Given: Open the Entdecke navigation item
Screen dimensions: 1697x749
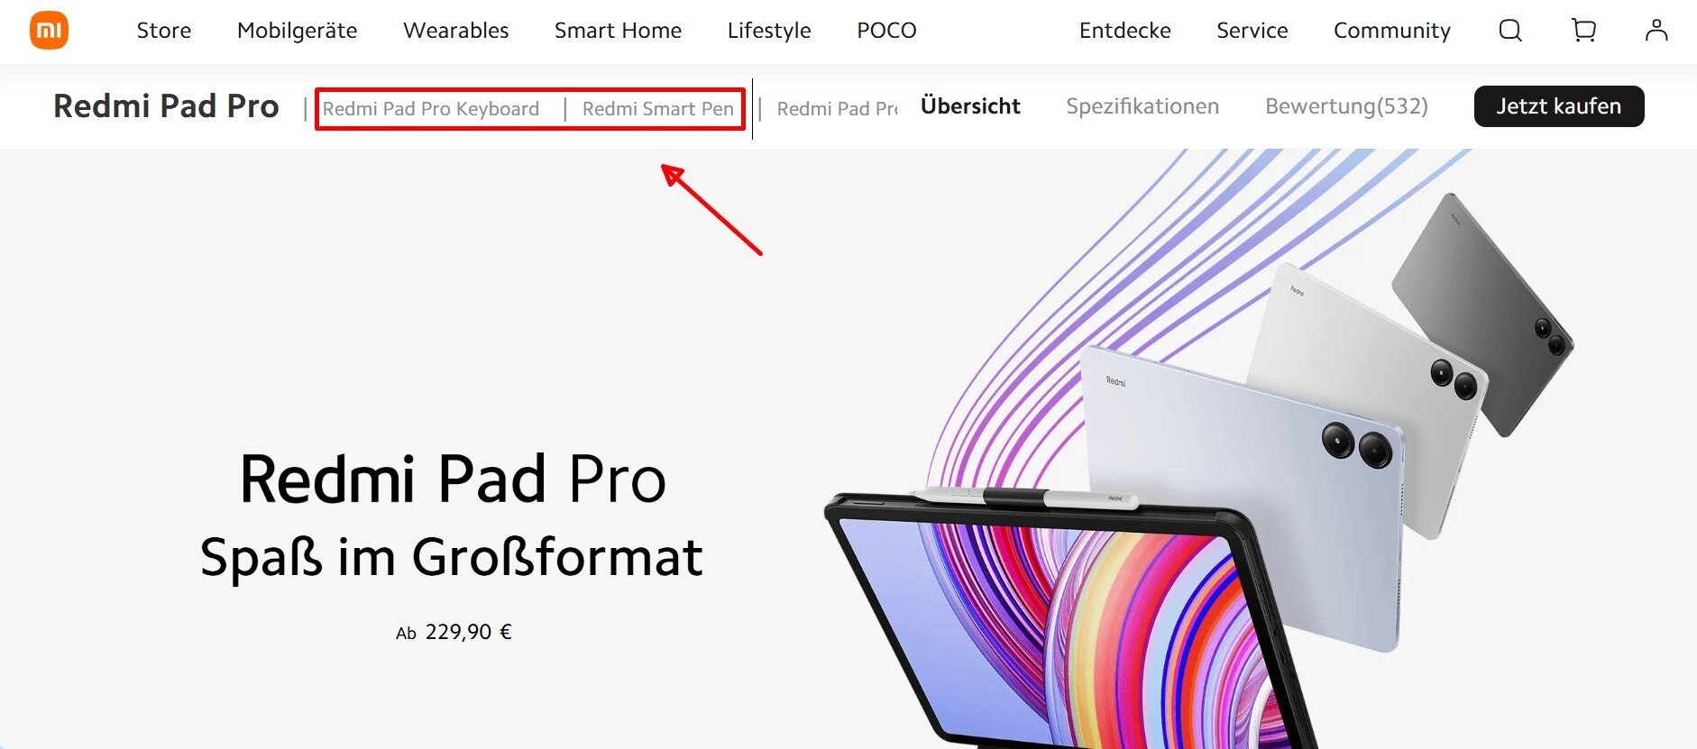Looking at the screenshot, I should (1124, 31).
